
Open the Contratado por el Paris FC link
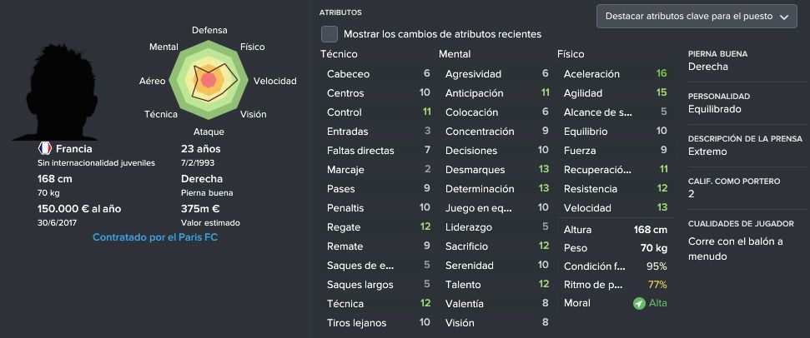[155, 237]
